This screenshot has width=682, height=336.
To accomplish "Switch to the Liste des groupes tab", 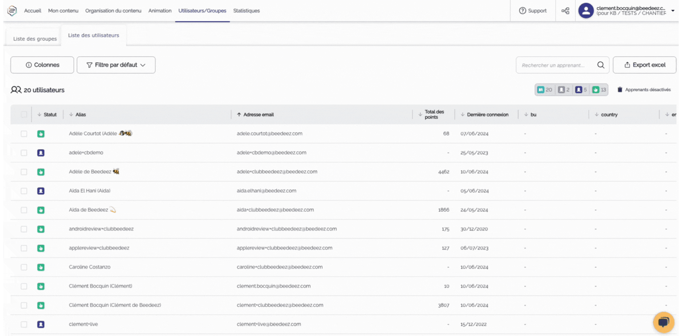I will (35, 39).
